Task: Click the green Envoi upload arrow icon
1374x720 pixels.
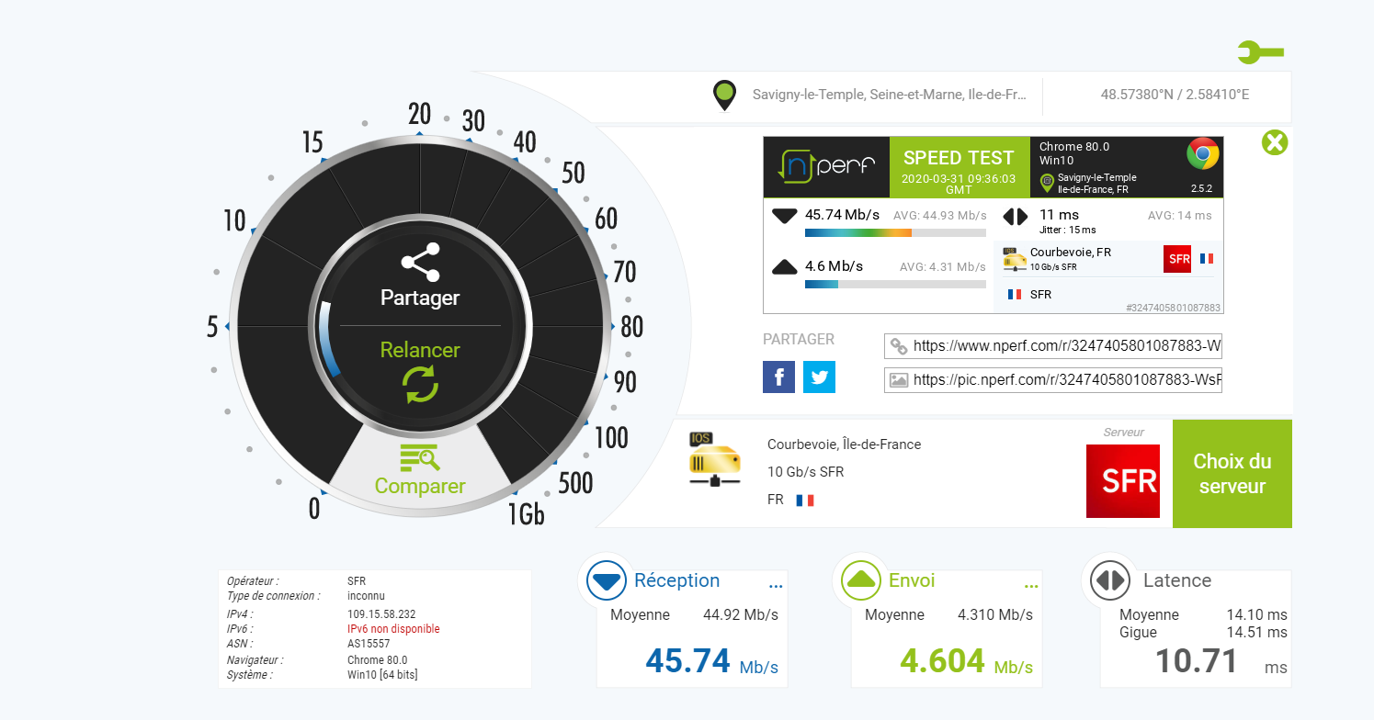Action: [860, 580]
